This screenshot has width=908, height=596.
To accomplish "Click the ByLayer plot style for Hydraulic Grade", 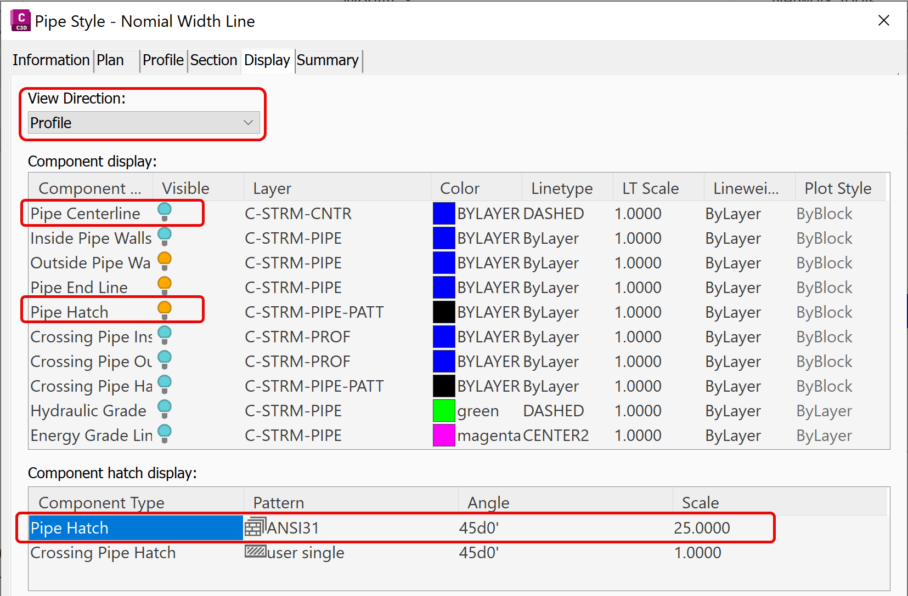I will [824, 410].
